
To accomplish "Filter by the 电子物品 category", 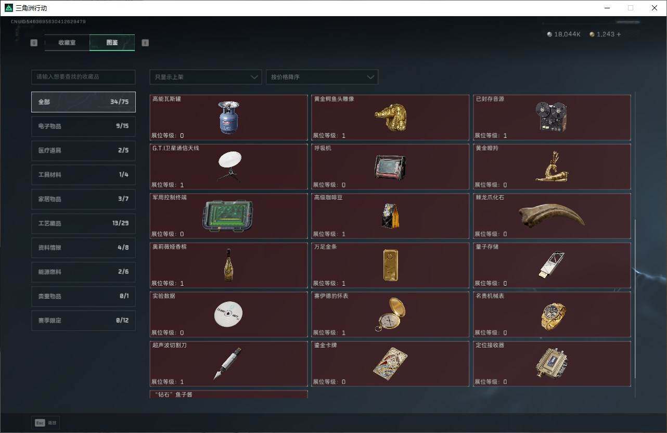I will 83,126.
